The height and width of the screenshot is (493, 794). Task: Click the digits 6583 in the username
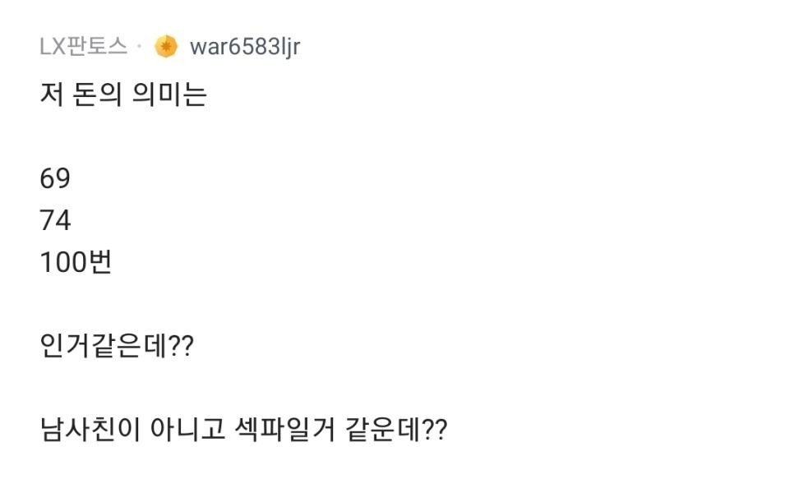[x=256, y=47]
